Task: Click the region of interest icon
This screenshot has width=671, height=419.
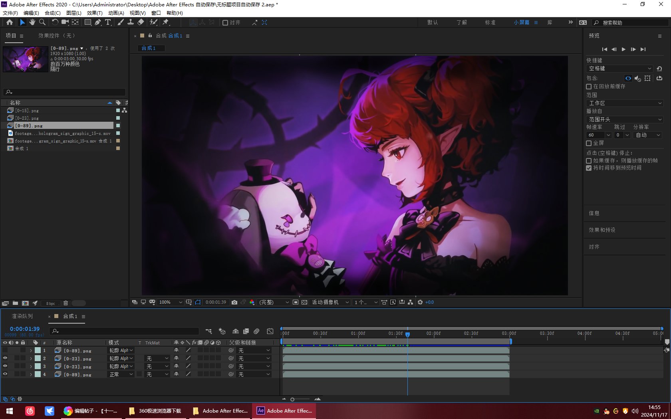Action: (x=296, y=302)
